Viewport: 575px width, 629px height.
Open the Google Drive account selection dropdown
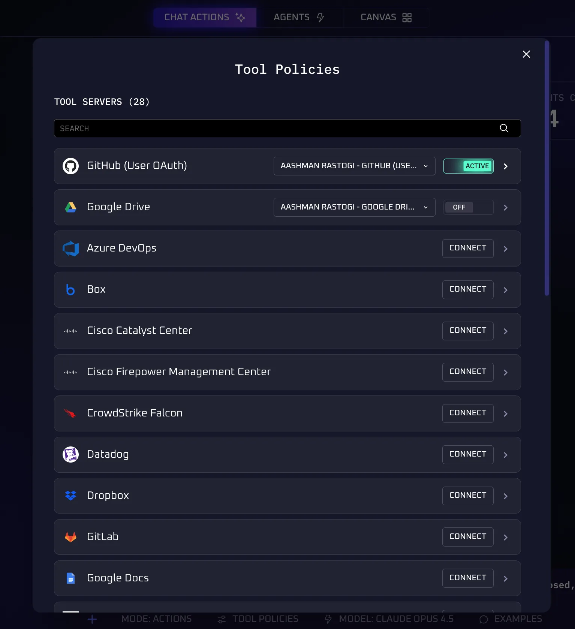coord(354,207)
